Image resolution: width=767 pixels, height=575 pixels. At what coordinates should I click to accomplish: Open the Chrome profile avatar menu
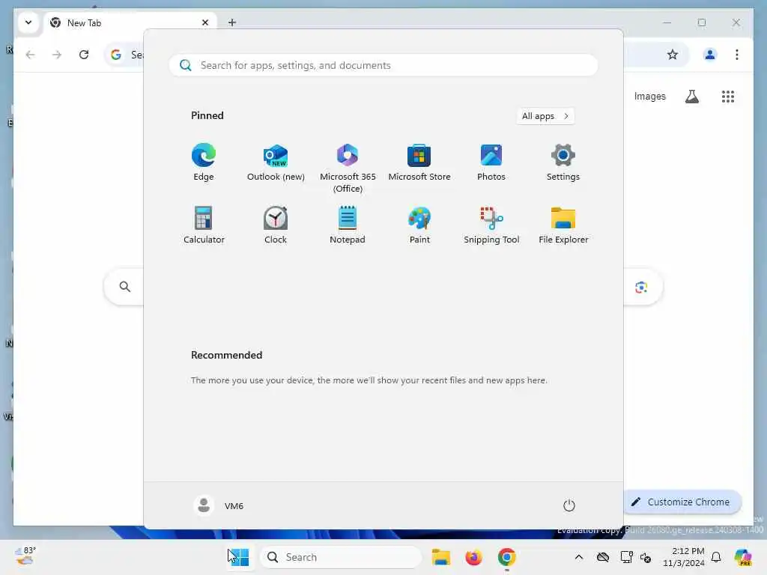pyautogui.click(x=710, y=55)
